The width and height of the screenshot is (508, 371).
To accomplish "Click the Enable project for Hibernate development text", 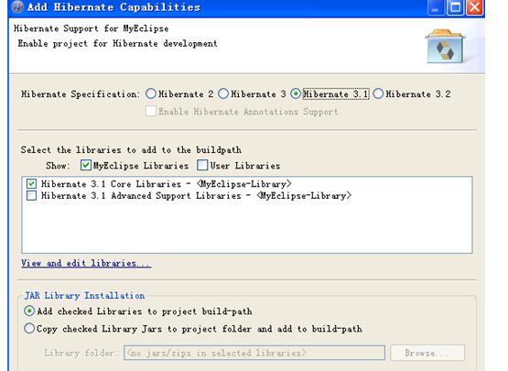I will tap(117, 43).
